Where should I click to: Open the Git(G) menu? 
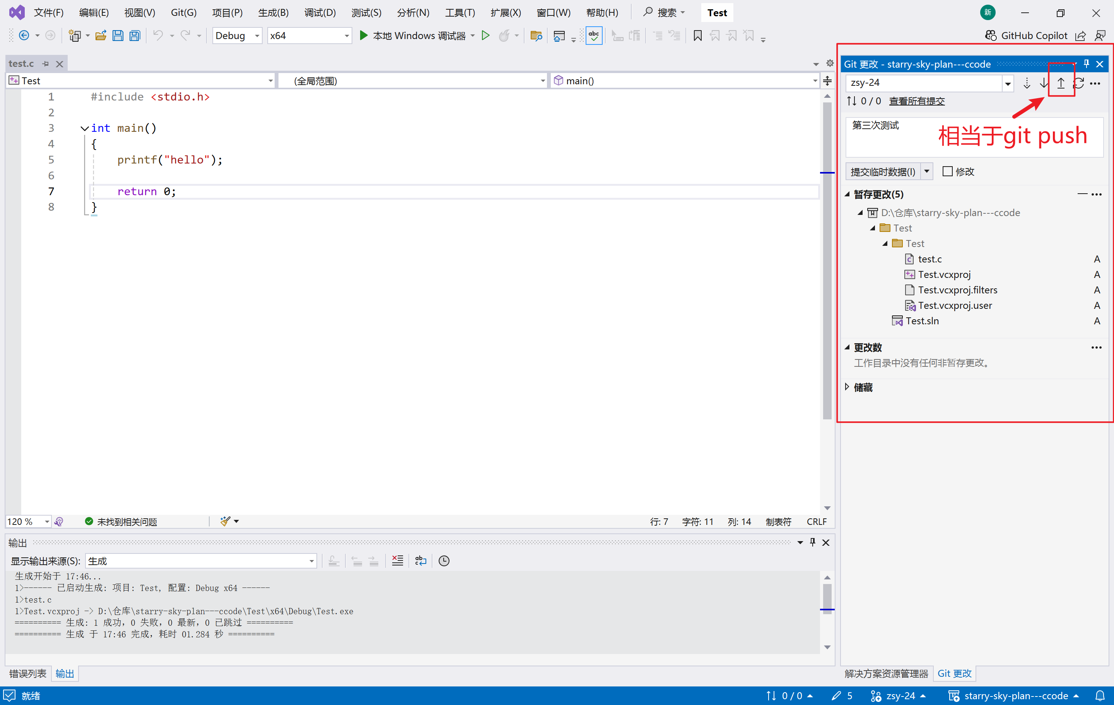(x=184, y=12)
